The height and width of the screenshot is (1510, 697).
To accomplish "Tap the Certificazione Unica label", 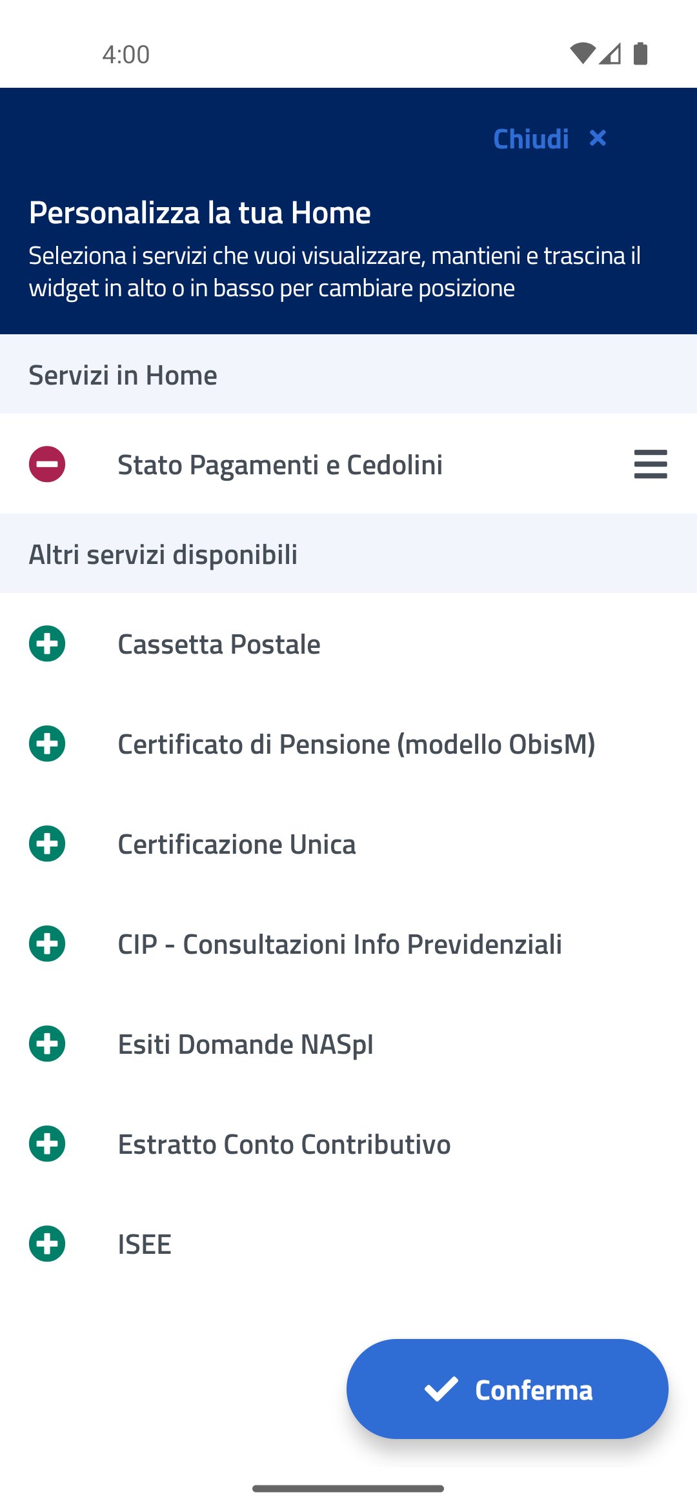I will pos(236,844).
